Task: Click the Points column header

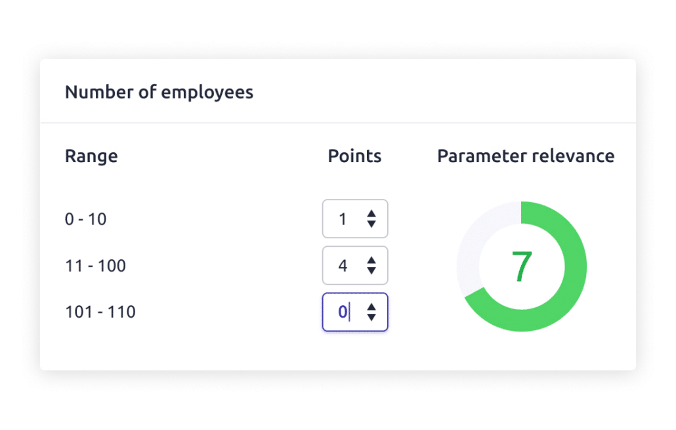Action: coord(354,156)
